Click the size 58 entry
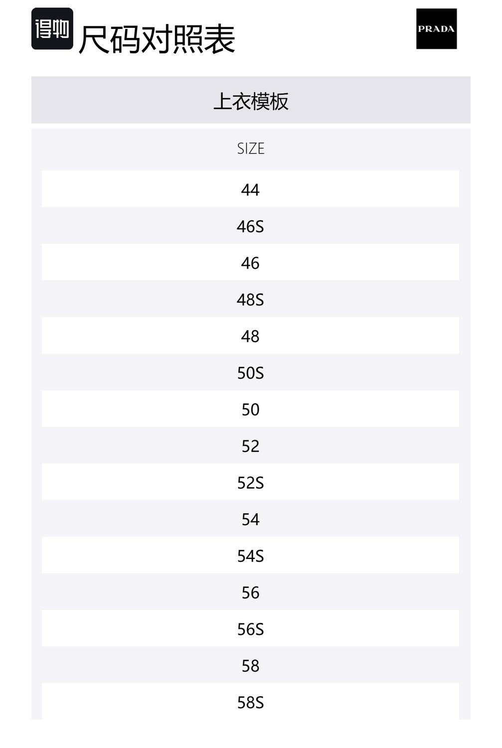The image size is (502, 748). coord(250,666)
